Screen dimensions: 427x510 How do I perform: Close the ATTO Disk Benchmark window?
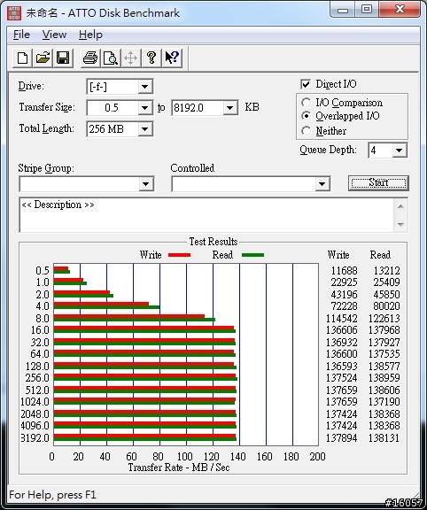[400, 10]
